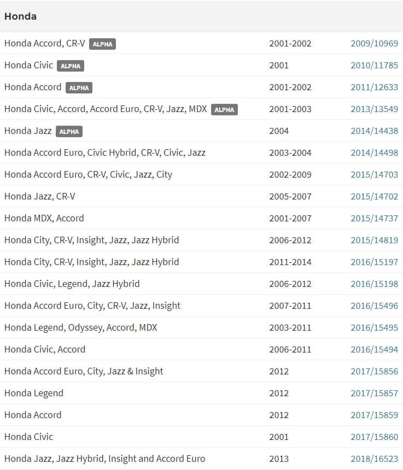Image resolution: width=403 pixels, height=470 pixels.
Task: Open recall link 2014/14498
Action: (374, 153)
